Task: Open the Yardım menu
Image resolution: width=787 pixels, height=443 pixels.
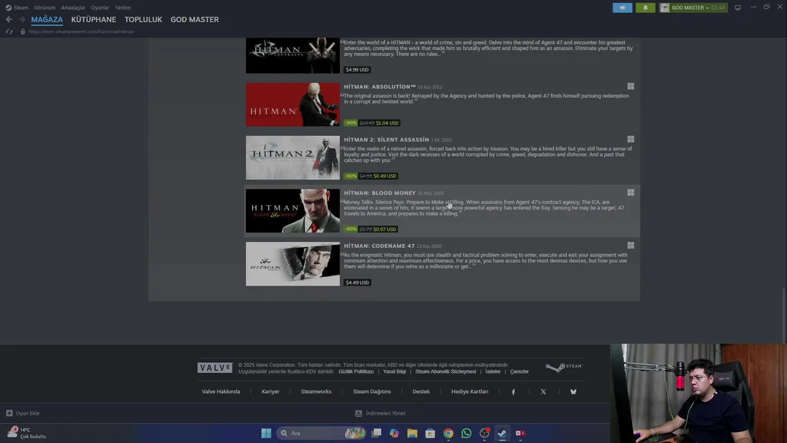Action: (x=122, y=7)
